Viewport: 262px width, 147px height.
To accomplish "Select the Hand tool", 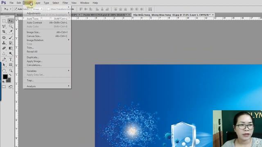I will coord(4,71).
